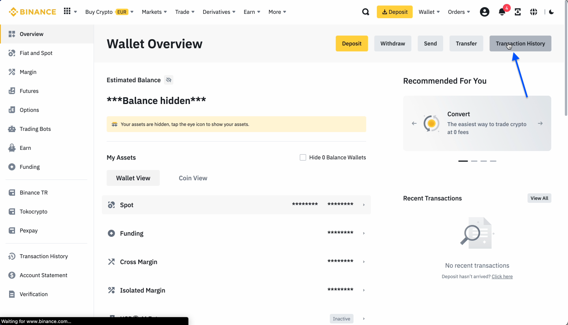Click the Pexpay sidebar icon

pos(12,231)
